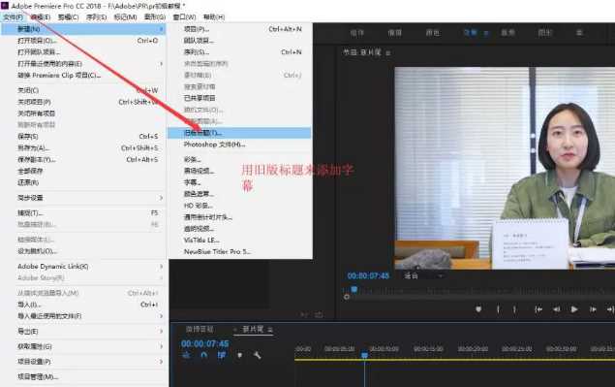Expand the 项目设置(P) submenu
The image size is (615, 387).
pos(161,362)
